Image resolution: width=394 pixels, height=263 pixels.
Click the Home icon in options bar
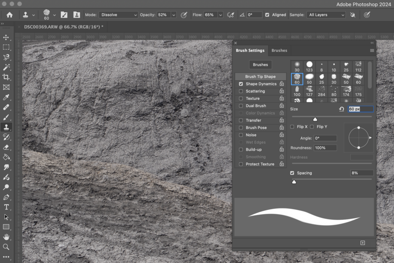[10, 15]
